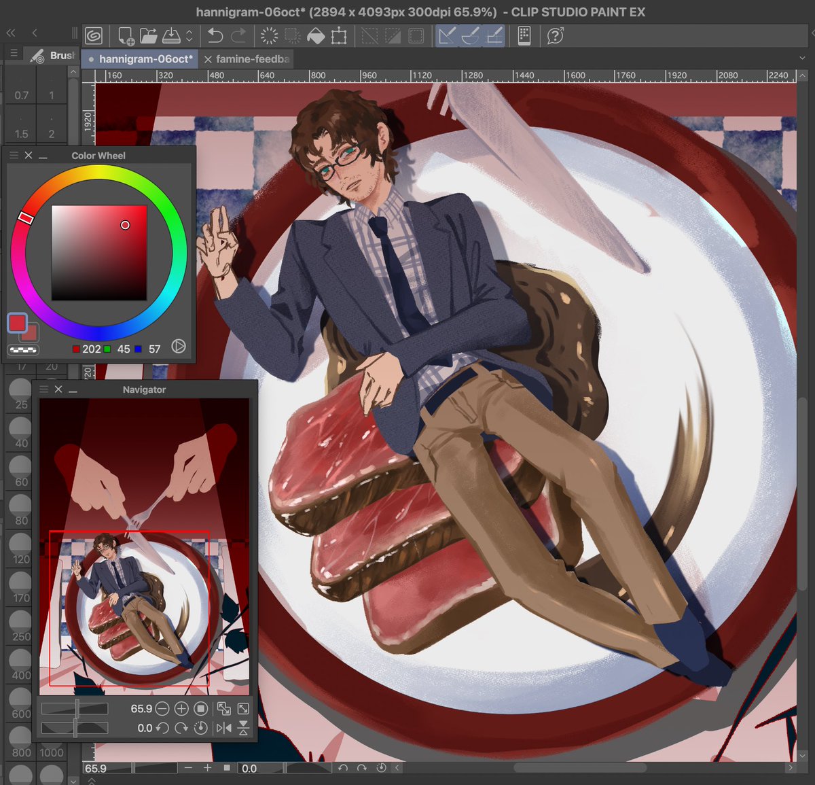Flip canvas horizontally in Navigator
Screen dimensions: 815x785
coord(223,729)
